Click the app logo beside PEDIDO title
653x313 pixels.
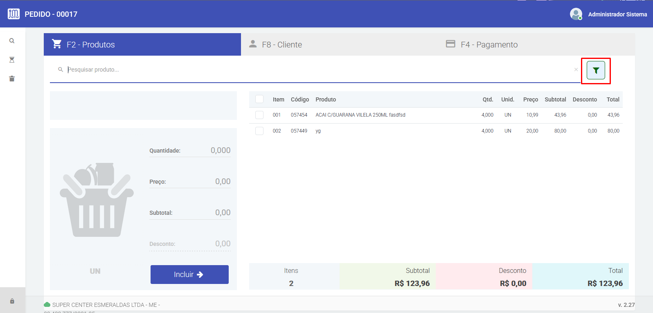(x=14, y=14)
